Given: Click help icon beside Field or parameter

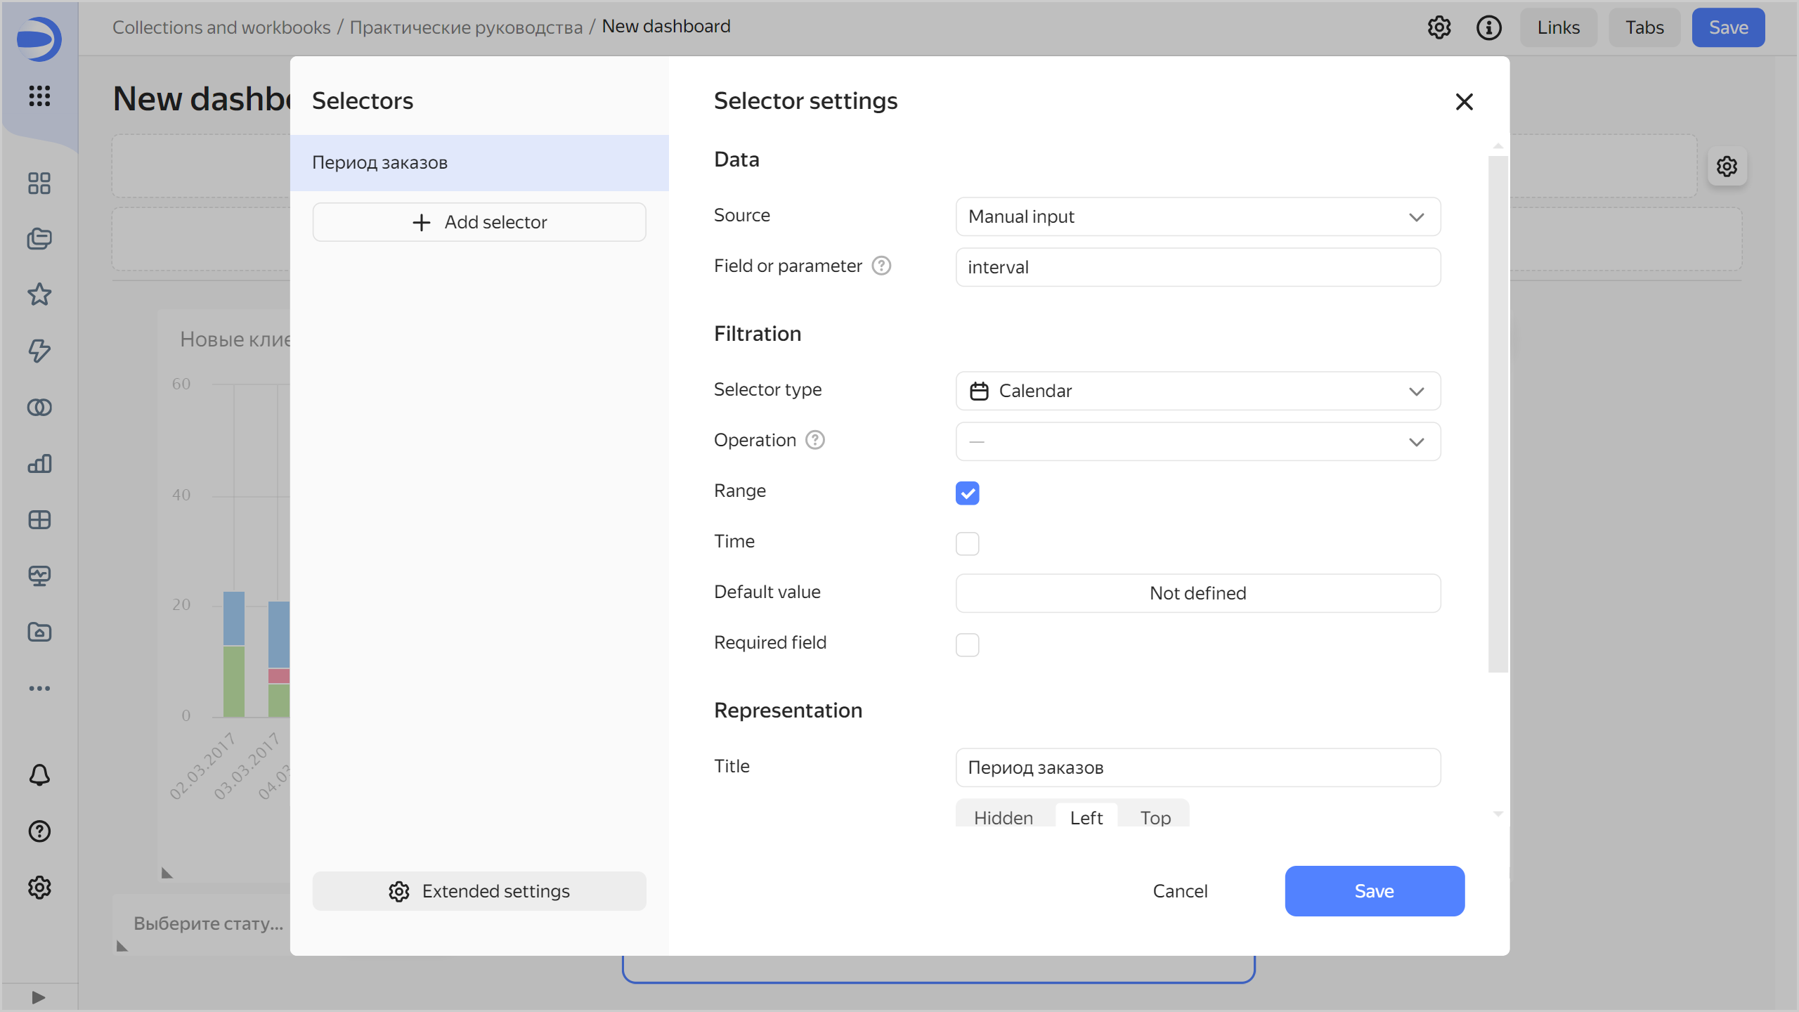Looking at the screenshot, I should click(881, 266).
